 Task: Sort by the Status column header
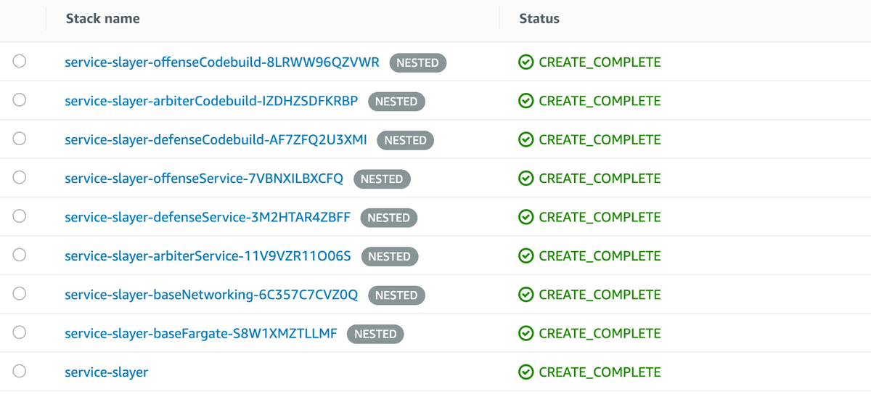[539, 18]
